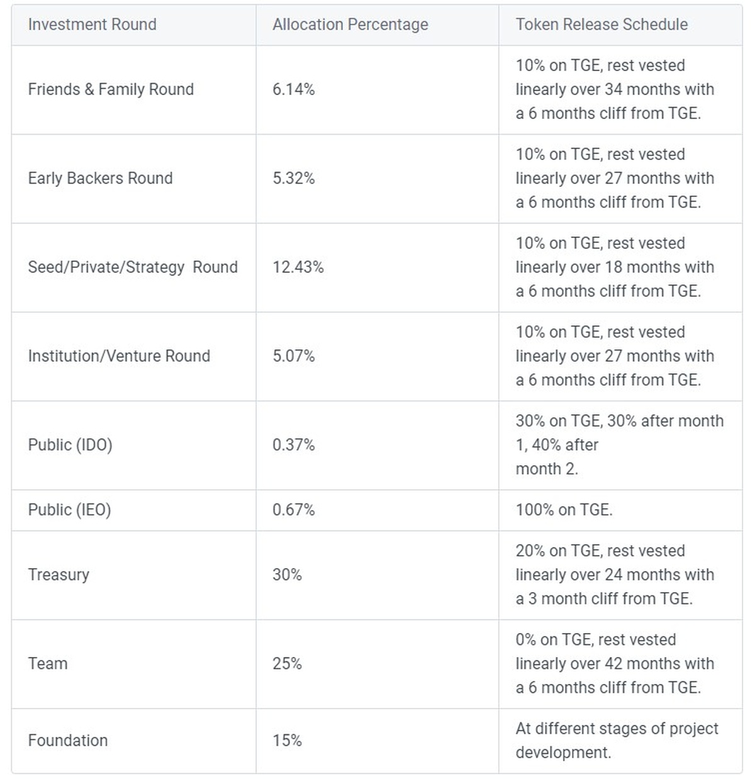Viewport: 755px width, 779px height.
Task: Select the Treasury row label
Action: pyautogui.click(x=59, y=574)
